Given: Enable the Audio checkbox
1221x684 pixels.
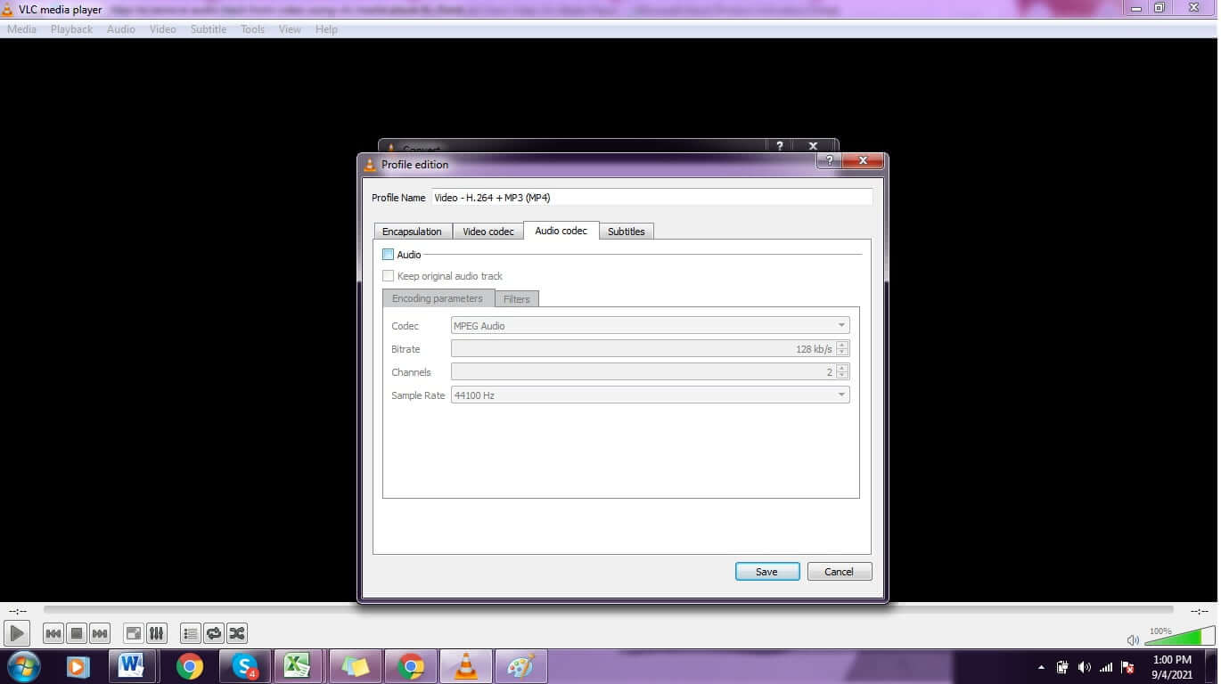Looking at the screenshot, I should coord(388,255).
